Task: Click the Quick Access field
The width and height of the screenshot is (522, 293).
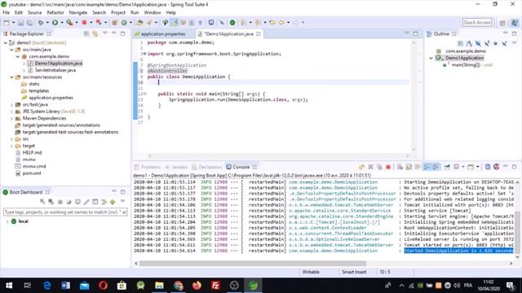Action: (x=477, y=22)
